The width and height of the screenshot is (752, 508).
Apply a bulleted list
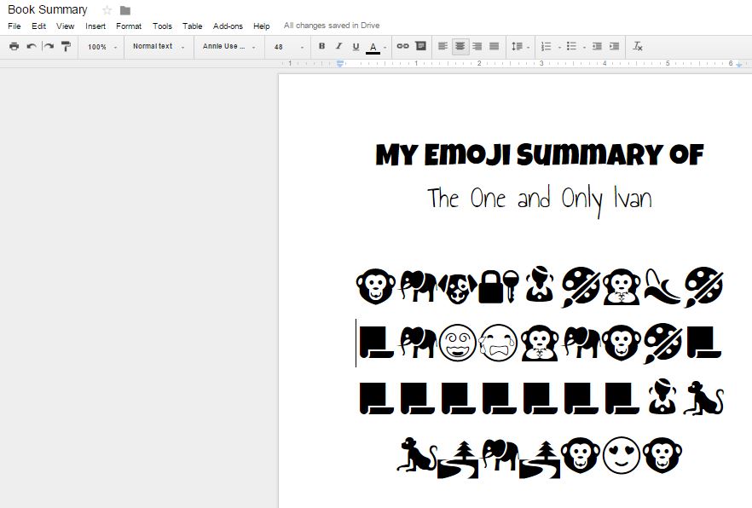pyautogui.click(x=571, y=46)
